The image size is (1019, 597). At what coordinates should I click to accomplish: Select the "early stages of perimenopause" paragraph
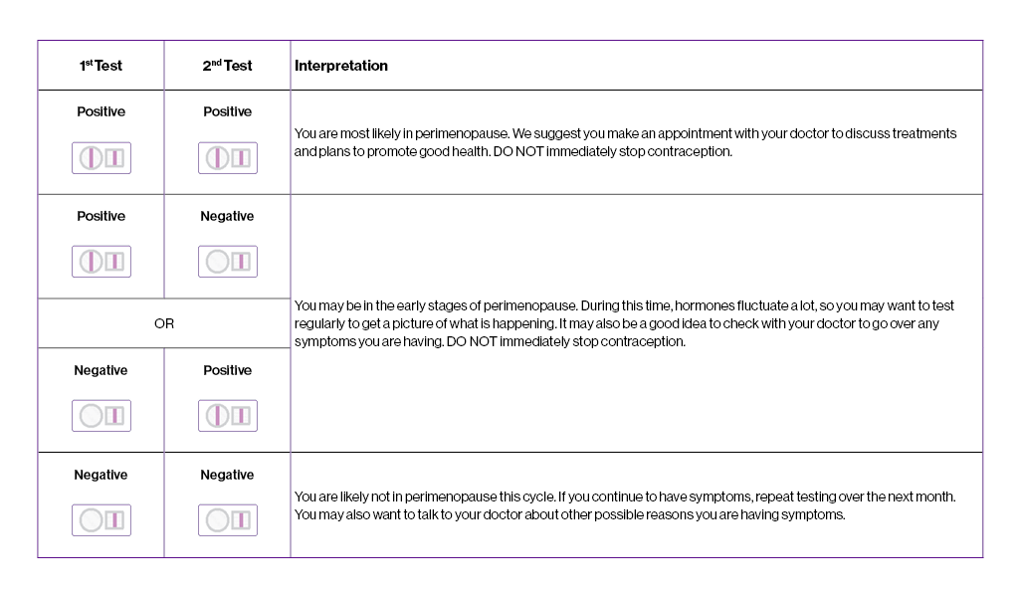pyautogui.click(x=625, y=323)
